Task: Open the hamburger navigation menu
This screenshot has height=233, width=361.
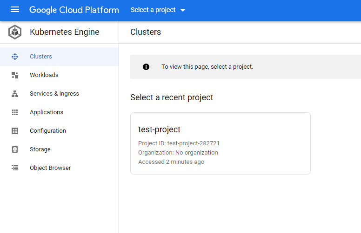Action: coord(15,10)
